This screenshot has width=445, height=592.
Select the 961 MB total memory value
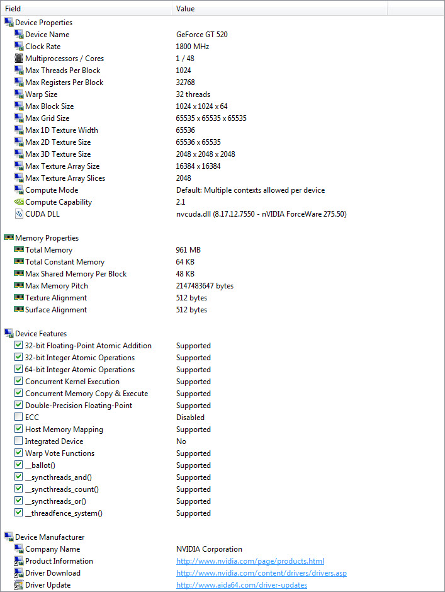point(188,250)
